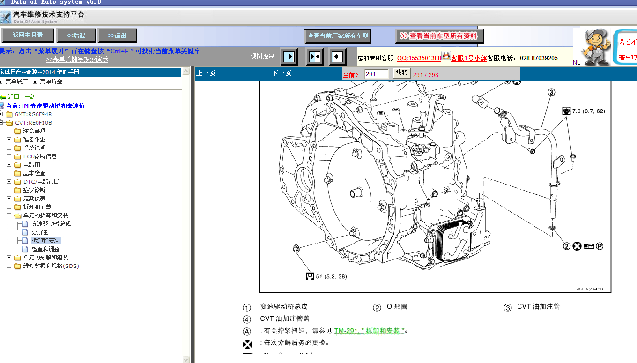Click the 单元的拆卸和安装 open folder icon

[x=17, y=215]
